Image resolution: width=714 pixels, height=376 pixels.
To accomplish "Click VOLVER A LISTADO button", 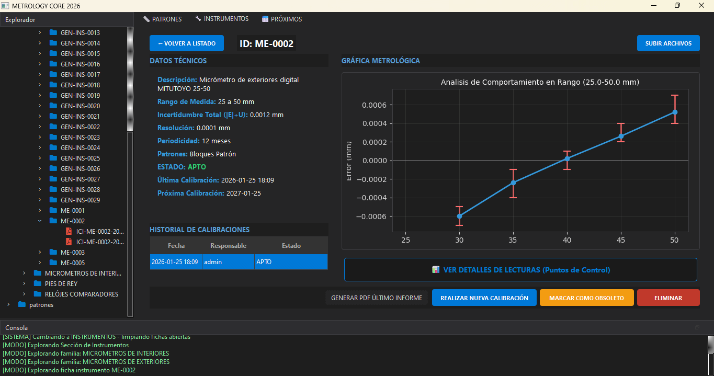I will [x=186, y=43].
